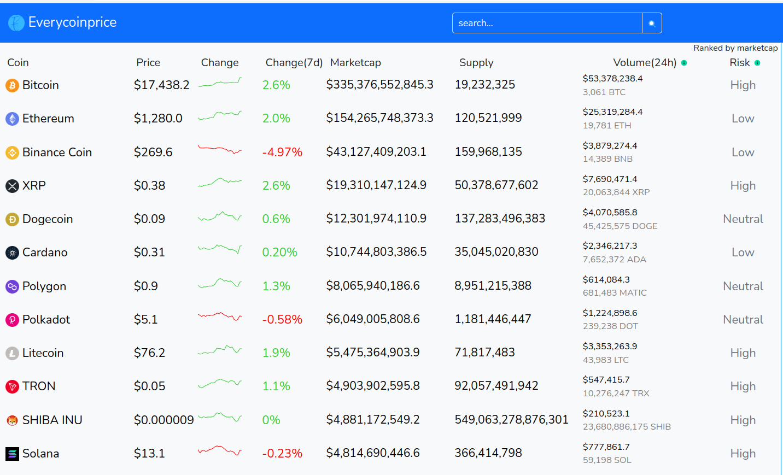The image size is (783, 475).
Task: Click the Supply column header
Action: (x=476, y=63)
